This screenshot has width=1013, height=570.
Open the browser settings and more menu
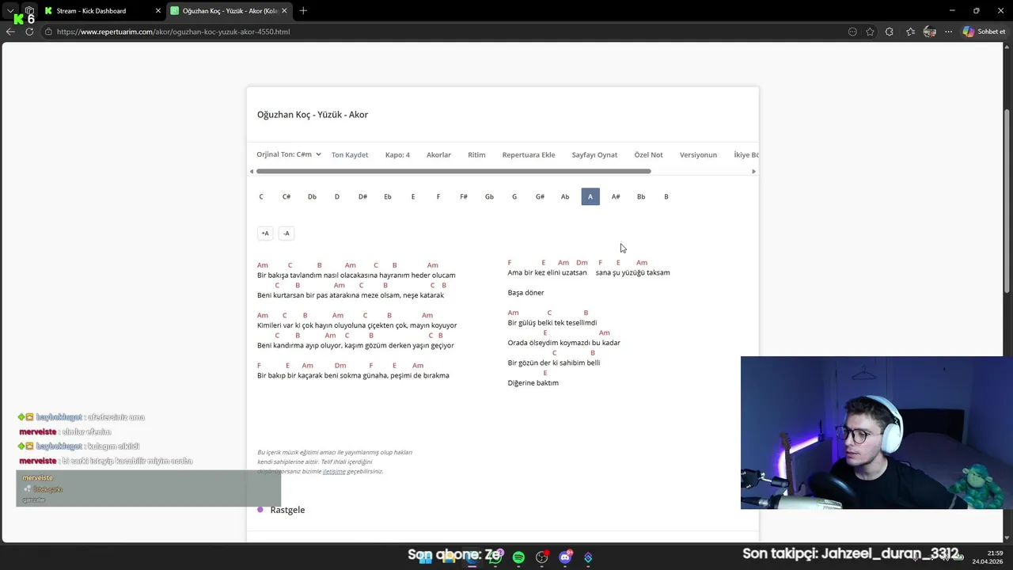coord(947,32)
